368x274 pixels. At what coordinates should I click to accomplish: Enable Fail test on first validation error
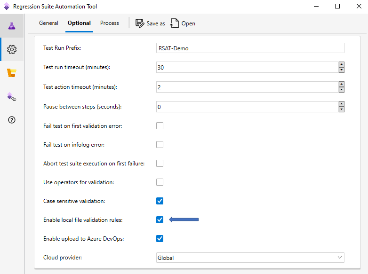tap(160, 125)
